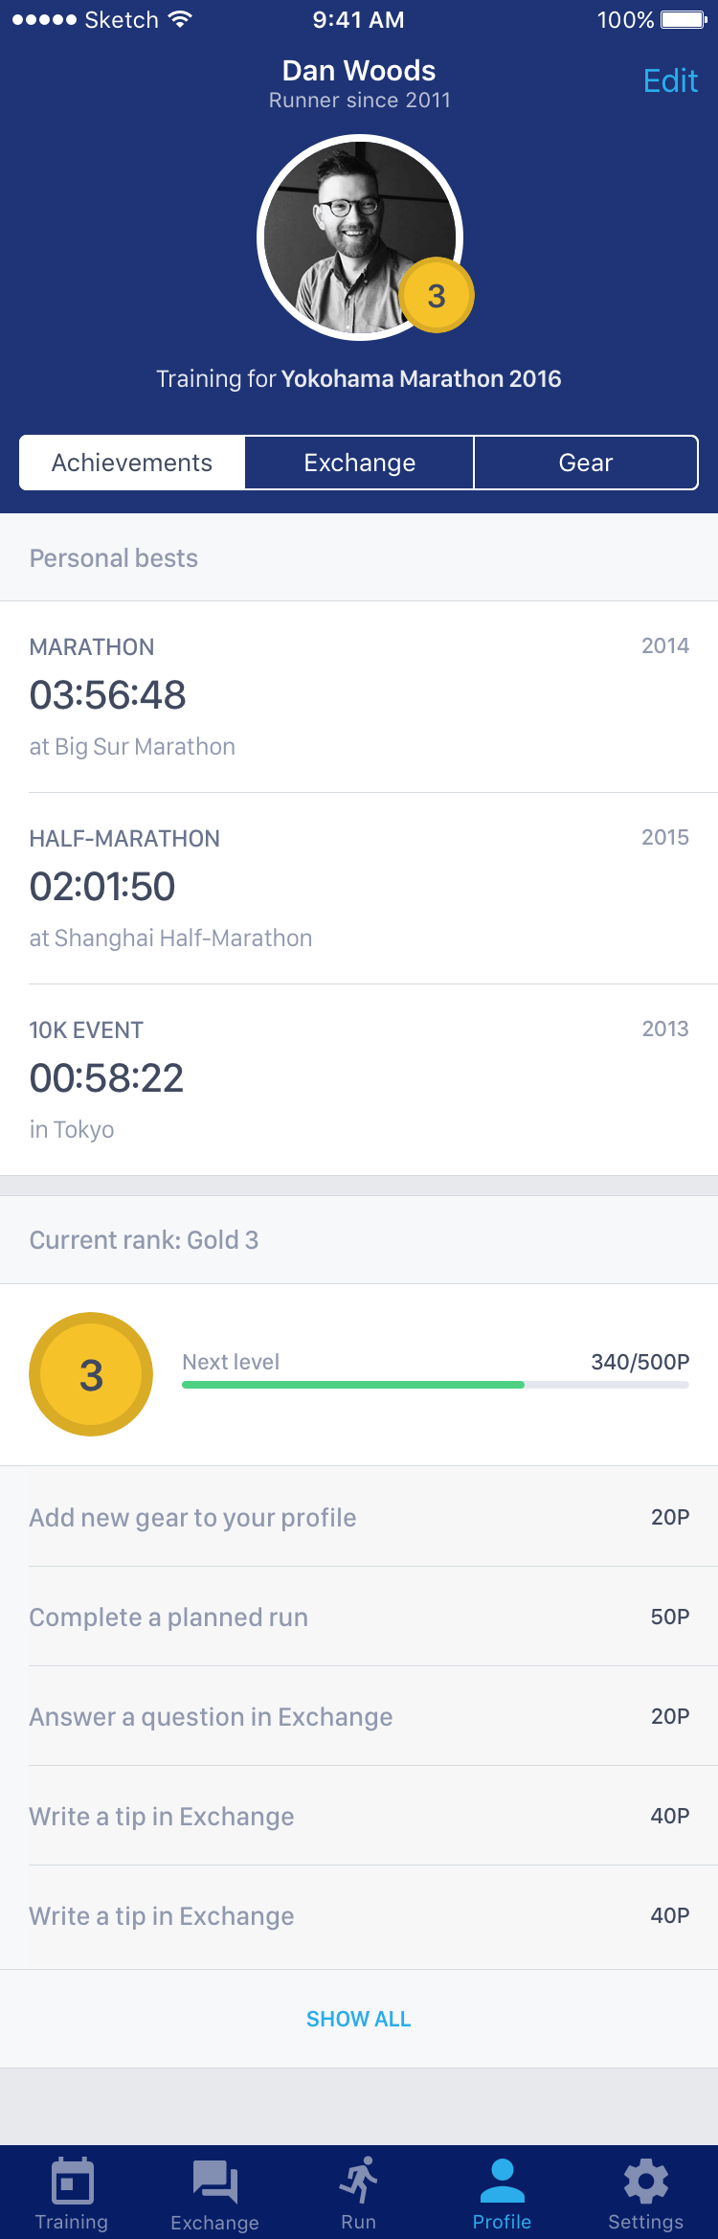Open Dan Woods profile photo
Screen dimensions: 718x2239
click(x=360, y=237)
